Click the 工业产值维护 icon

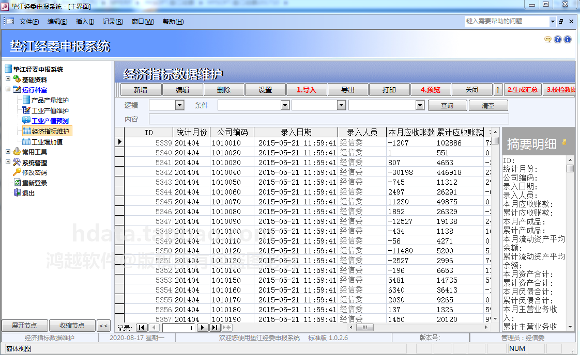click(x=26, y=110)
